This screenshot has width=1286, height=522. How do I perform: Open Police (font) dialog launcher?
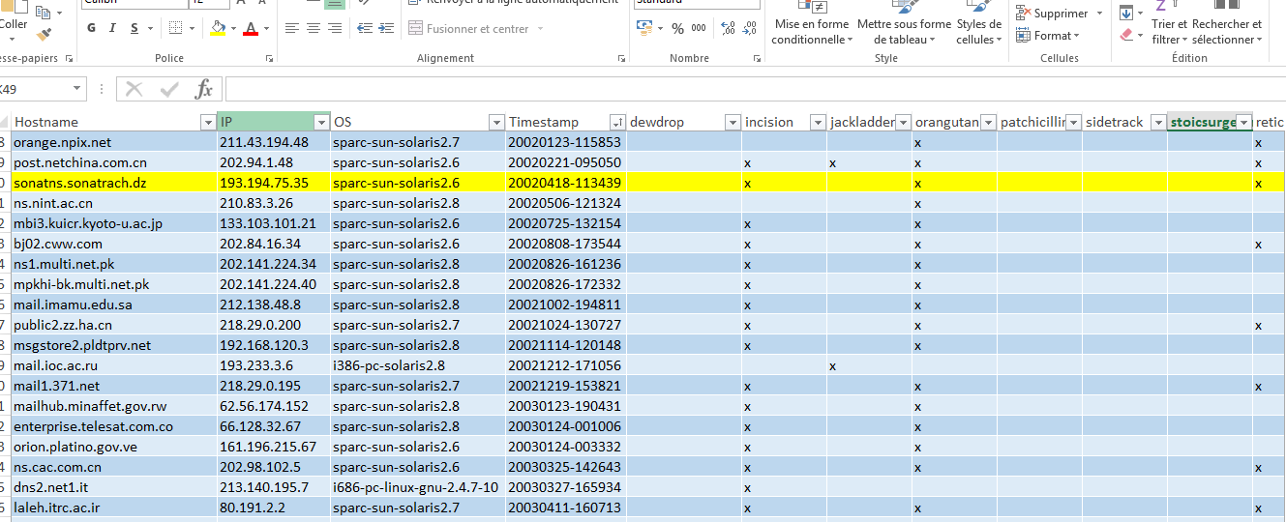[268, 59]
